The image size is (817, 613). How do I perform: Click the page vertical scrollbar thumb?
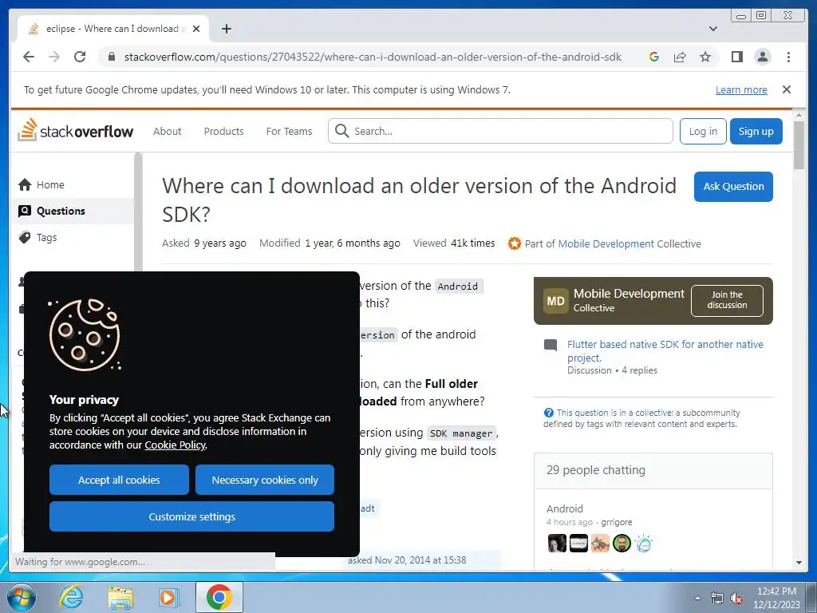799,144
